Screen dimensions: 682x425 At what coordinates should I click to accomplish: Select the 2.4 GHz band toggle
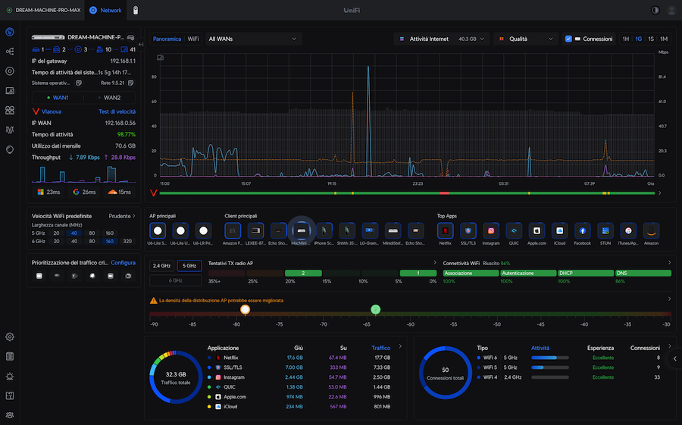pyautogui.click(x=161, y=265)
